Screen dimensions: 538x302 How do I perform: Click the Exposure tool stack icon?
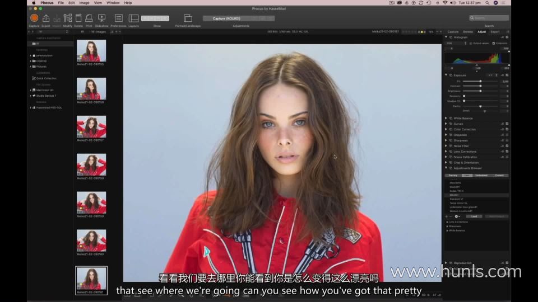451,75
